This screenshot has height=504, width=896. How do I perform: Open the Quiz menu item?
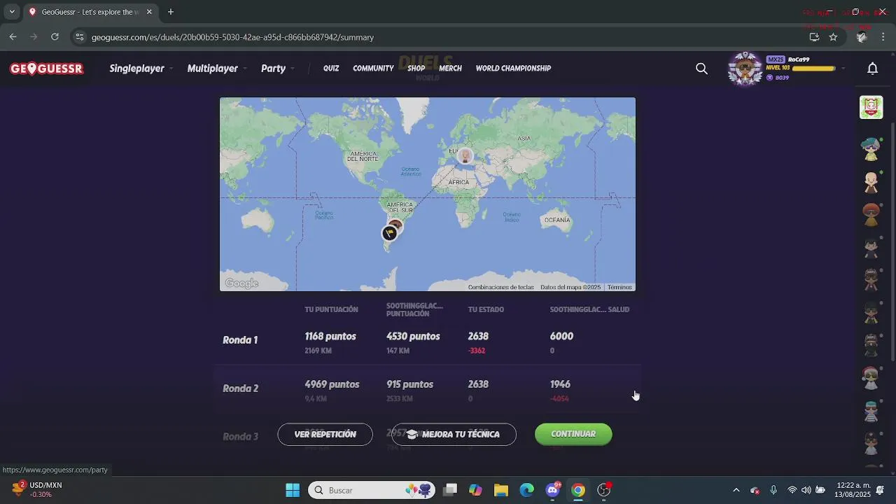(x=331, y=69)
